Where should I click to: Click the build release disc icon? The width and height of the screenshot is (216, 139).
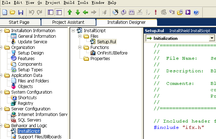pos(115,12)
